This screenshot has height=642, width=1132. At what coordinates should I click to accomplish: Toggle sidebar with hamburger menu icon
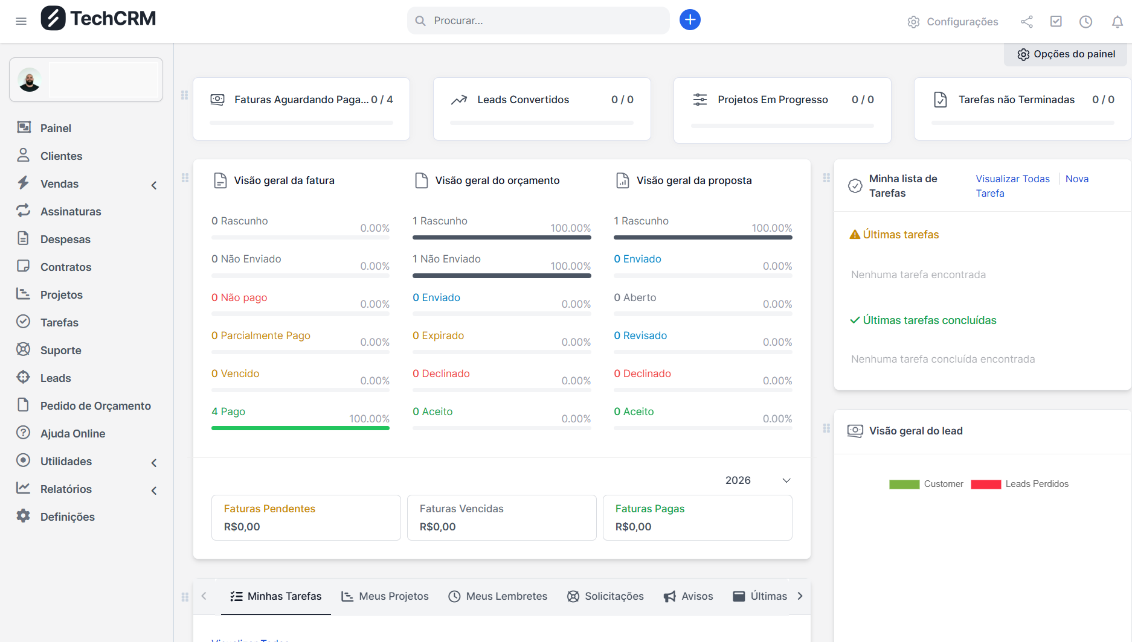[21, 21]
